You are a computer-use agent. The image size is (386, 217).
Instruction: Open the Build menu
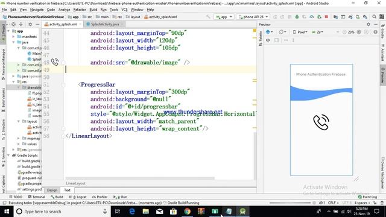point(93,10)
